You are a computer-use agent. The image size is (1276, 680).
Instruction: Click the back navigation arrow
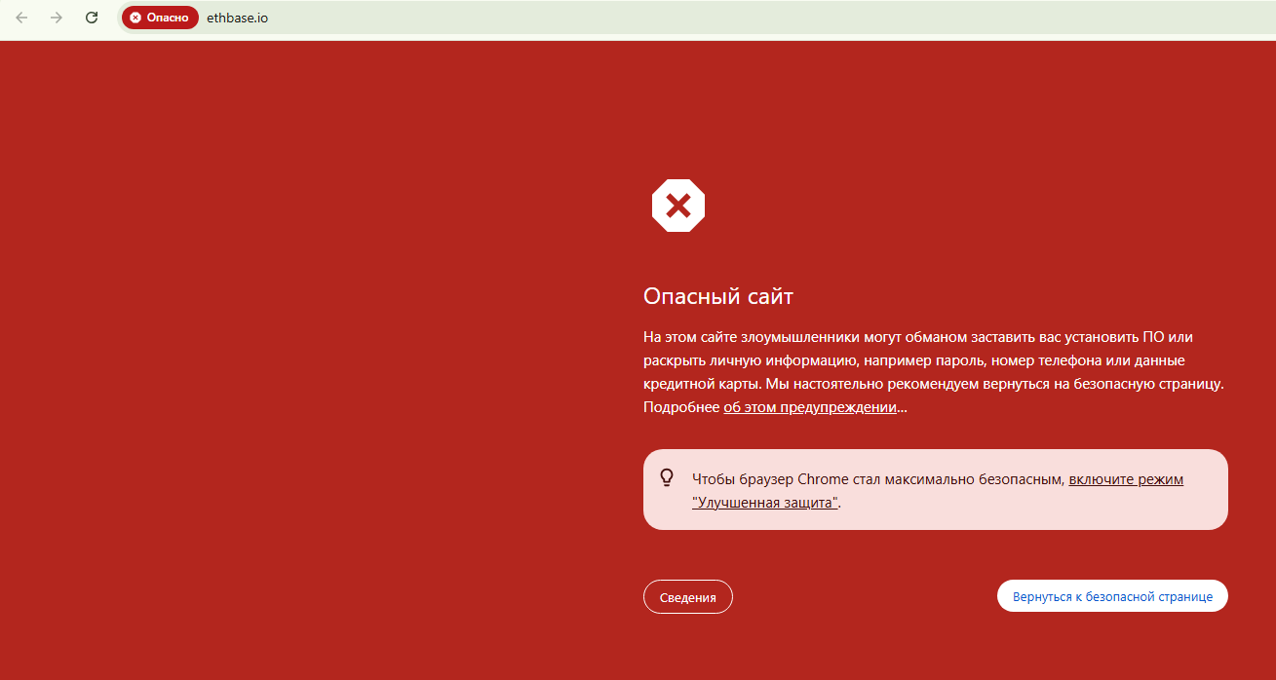[x=21, y=18]
